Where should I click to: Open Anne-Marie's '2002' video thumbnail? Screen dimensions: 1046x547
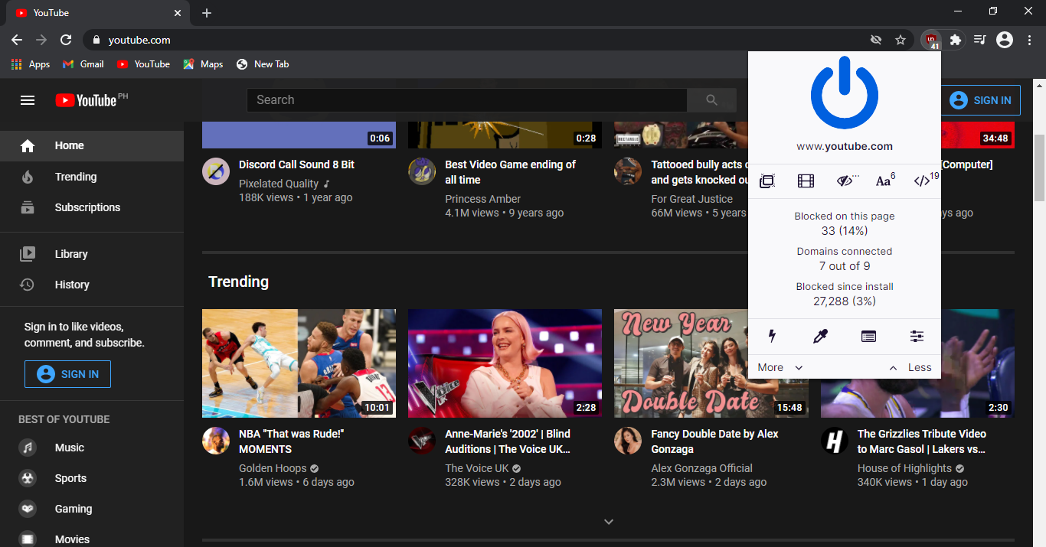(505, 363)
